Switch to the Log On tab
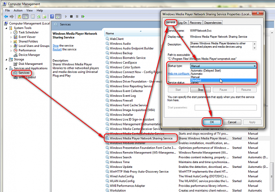275x192 pixels. pyautogui.click(x=182, y=23)
